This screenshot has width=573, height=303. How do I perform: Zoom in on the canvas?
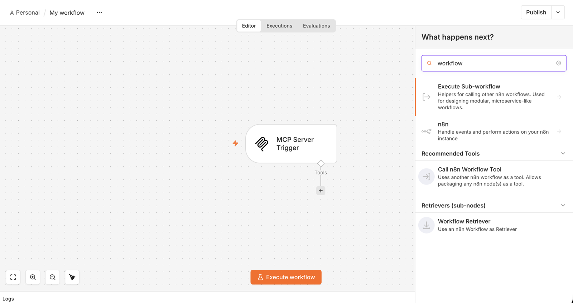[33, 277]
